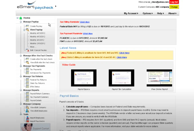Click the arrow beside the eSmart logo
Screen dimensions: 194x131
coord(56,6)
